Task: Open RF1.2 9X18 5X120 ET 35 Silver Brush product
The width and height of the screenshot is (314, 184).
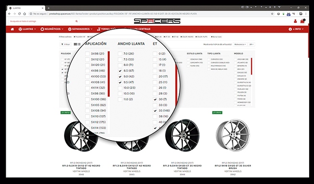Action: pos(233,167)
